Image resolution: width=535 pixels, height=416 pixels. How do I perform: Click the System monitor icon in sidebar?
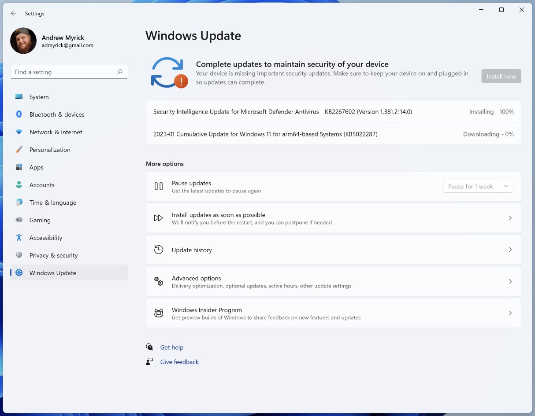click(19, 97)
